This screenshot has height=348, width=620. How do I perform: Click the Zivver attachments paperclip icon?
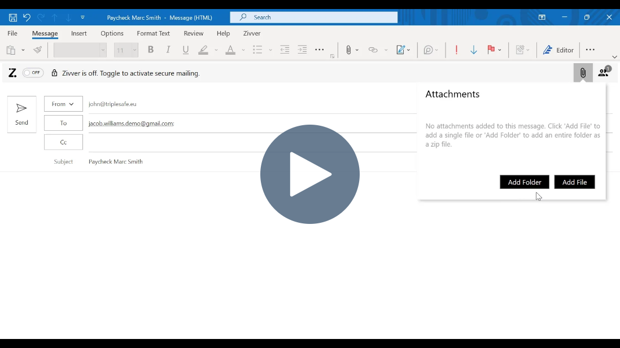click(x=583, y=73)
